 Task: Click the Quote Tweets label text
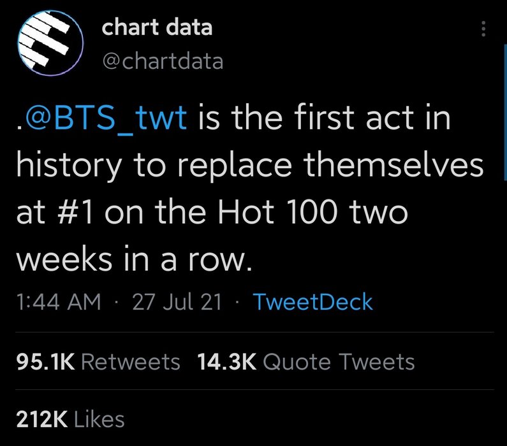point(339,361)
